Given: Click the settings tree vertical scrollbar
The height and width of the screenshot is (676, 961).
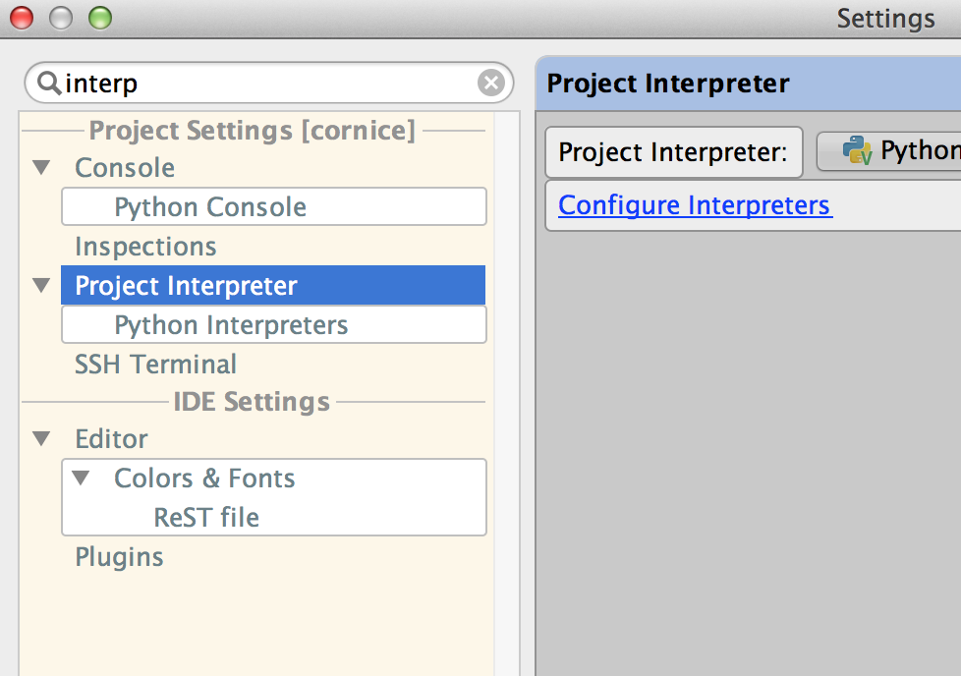Looking at the screenshot, I should tap(507, 393).
